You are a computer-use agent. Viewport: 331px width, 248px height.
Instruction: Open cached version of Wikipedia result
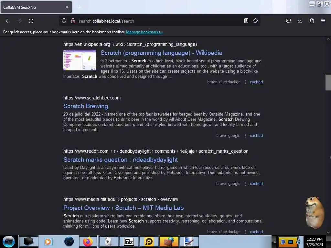tap(256, 82)
